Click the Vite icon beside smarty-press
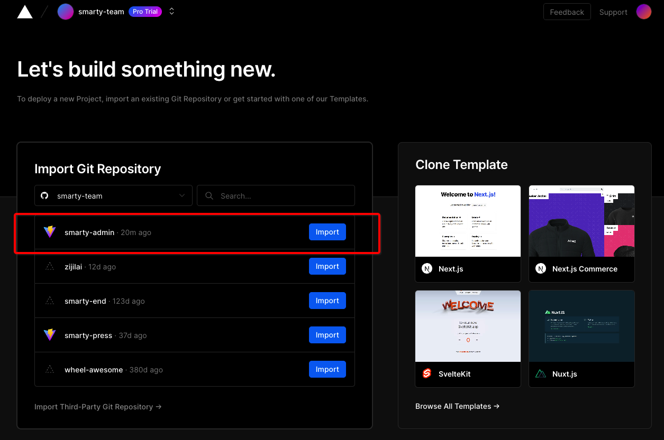The image size is (664, 440). 50,335
